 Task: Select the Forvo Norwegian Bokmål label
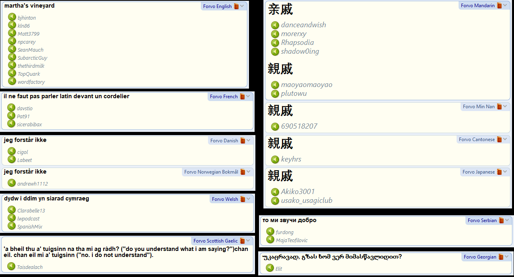click(x=211, y=172)
